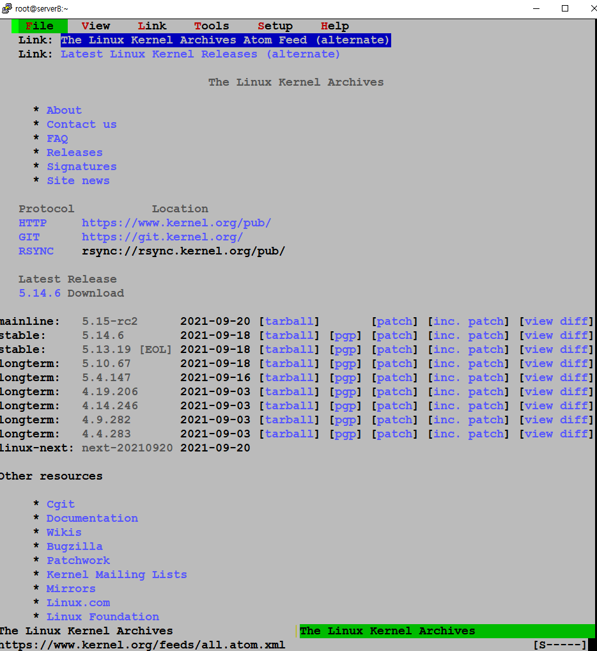The width and height of the screenshot is (597, 651).
Task: Open the Kernel Mailing Lists link
Action: click(x=116, y=575)
